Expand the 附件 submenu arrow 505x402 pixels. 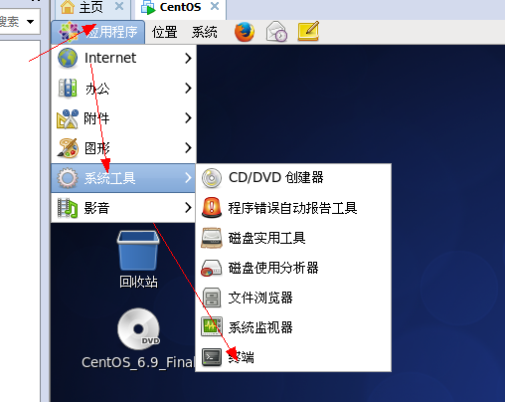188,117
